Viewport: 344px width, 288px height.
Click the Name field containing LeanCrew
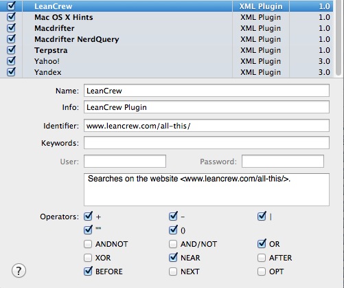[207, 91]
